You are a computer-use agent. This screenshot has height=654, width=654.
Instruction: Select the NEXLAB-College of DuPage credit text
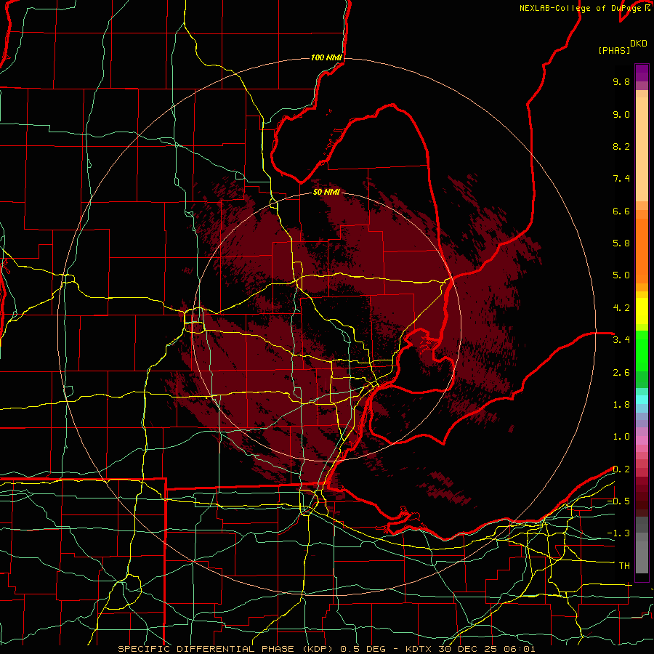click(x=582, y=8)
